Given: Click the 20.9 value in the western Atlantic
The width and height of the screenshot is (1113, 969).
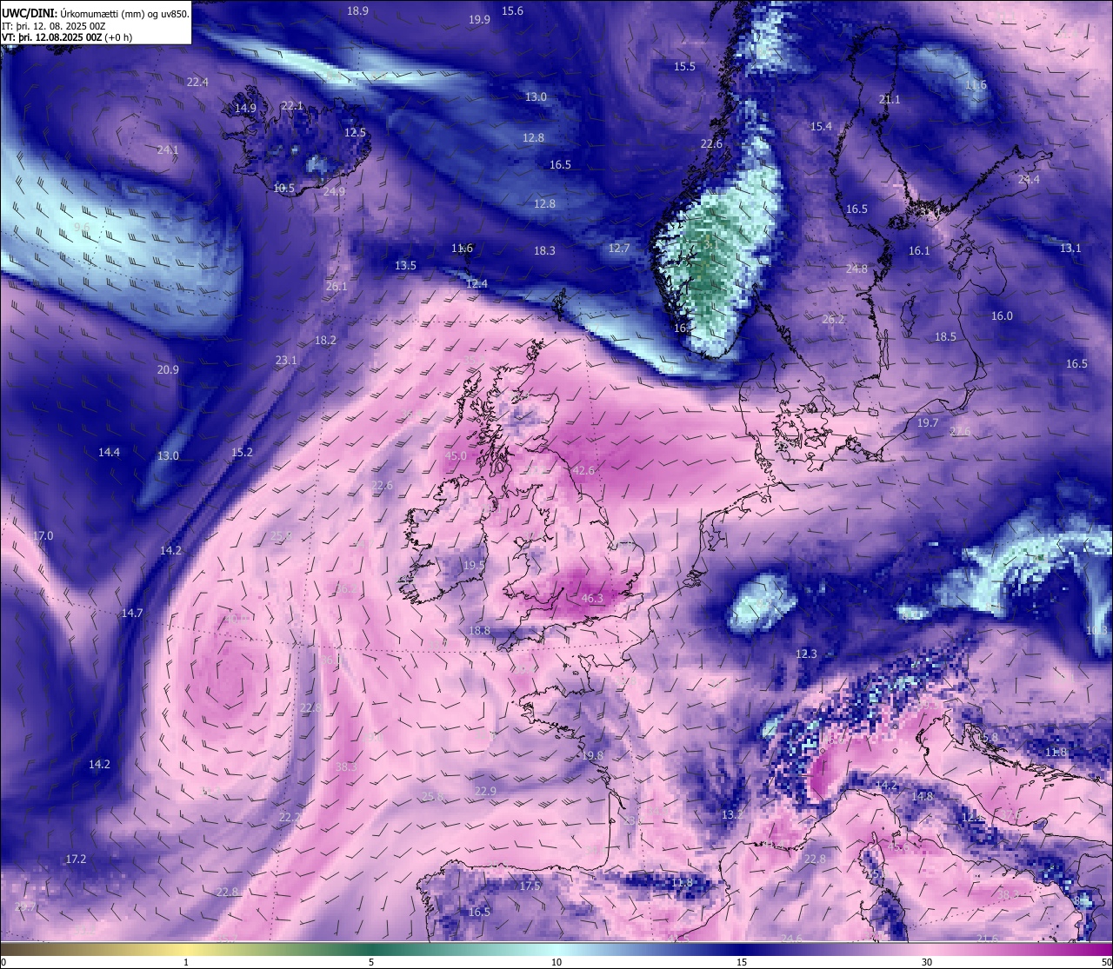Looking at the screenshot, I should (168, 369).
